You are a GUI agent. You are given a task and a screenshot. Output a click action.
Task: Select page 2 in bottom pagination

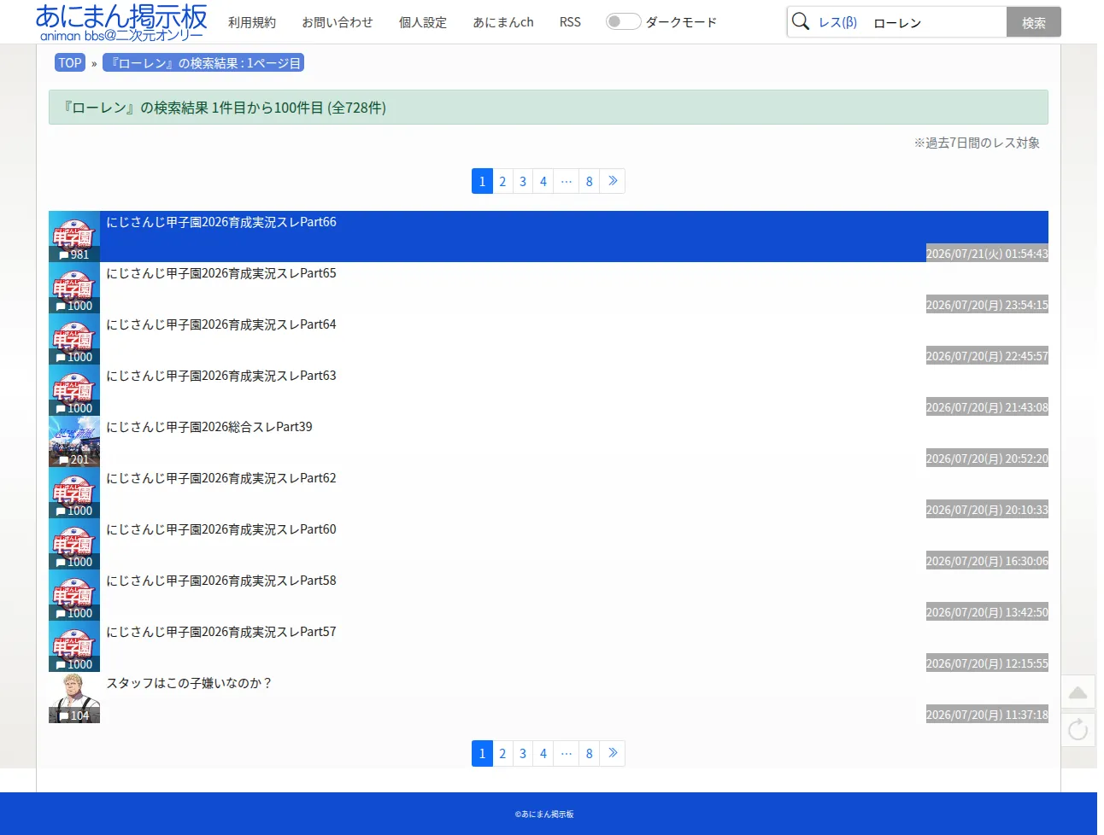click(x=502, y=753)
